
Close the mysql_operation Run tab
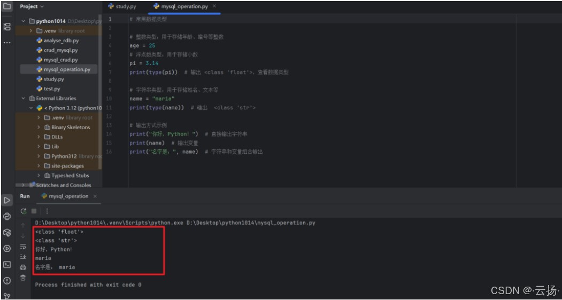click(95, 196)
